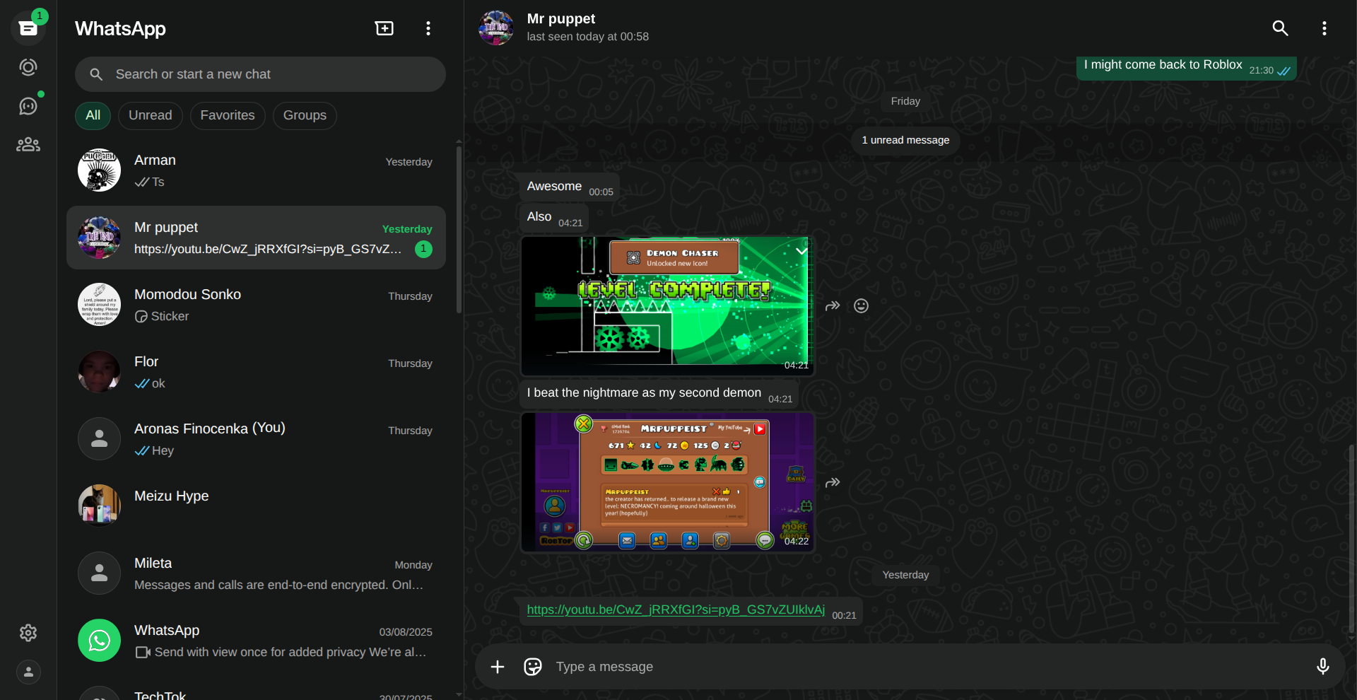Forward the Level Complete image
1357x700 pixels.
[x=833, y=306]
